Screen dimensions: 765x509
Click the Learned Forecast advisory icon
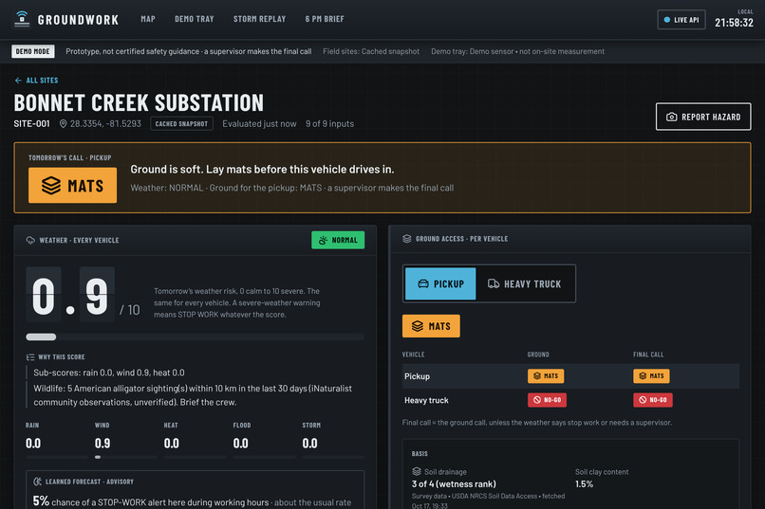tap(38, 482)
